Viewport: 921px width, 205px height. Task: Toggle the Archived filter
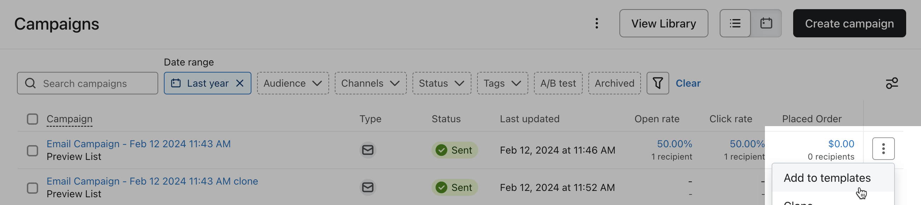pyautogui.click(x=614, y=83)
